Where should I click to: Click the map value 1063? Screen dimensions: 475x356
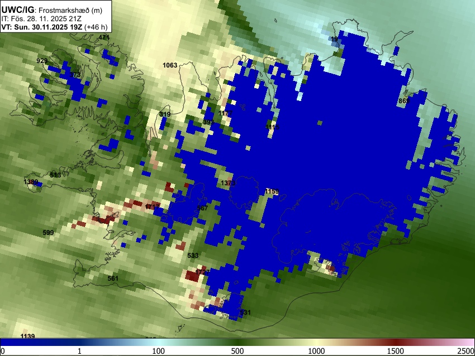[170, 65]
